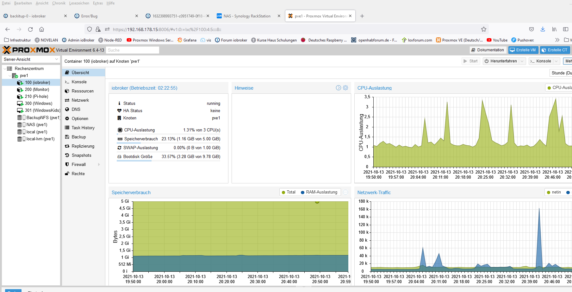Open the Herunterfahren dropdown arrow
This screenshot has height=292, width=572.
pos(522,61)
